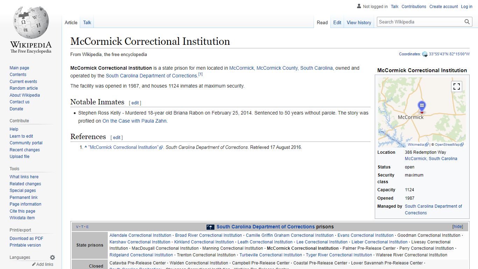
Task: Open Lieber Correctional Institution link
Action: click(380, 242)
